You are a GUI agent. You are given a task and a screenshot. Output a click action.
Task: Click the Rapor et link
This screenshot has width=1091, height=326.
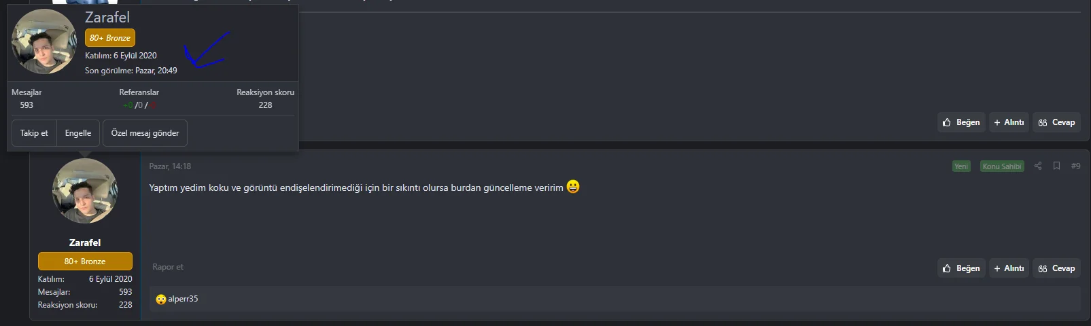[168, 267]
